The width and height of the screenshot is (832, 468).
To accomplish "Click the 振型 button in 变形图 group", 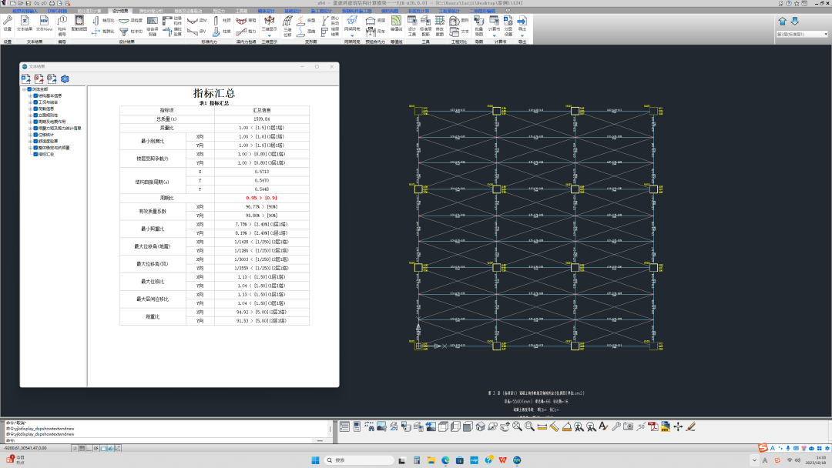I will [306, 20].
